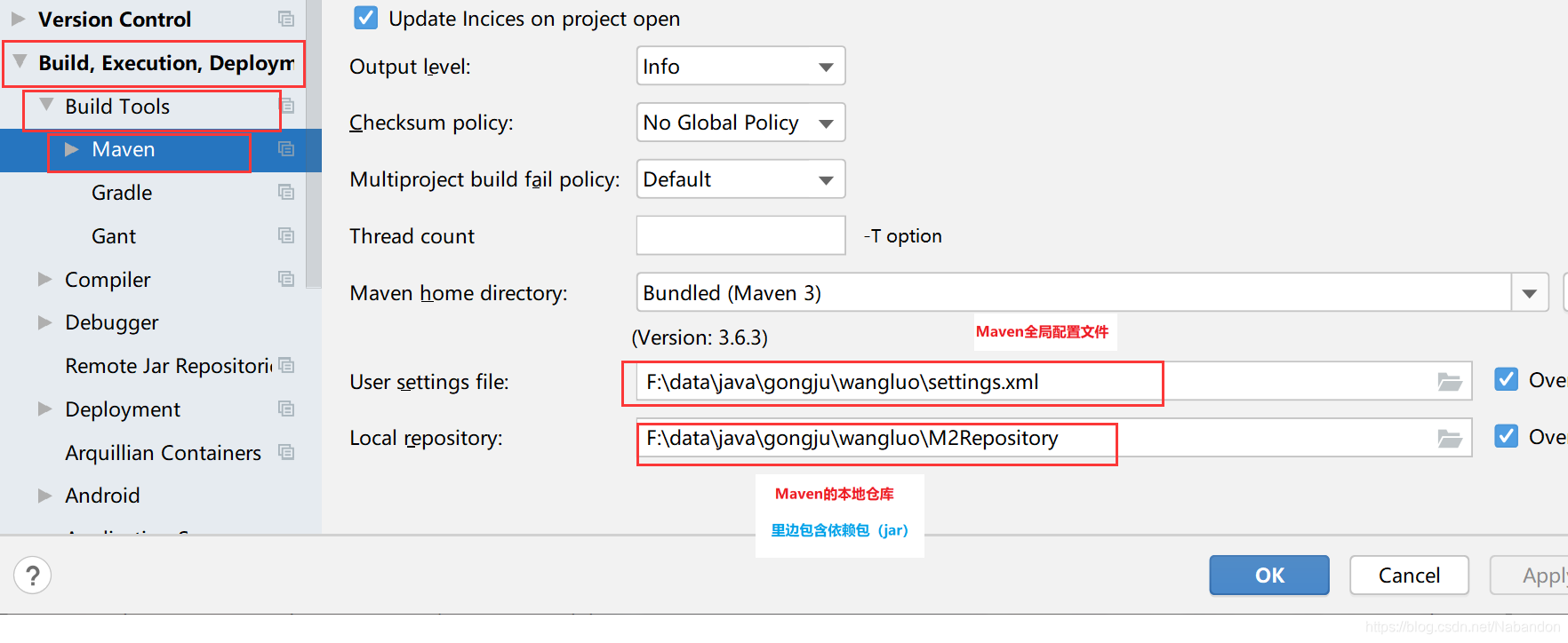1568x643 pixels.
Task: Select Arquillian Containers entry
Action: [164, 453]
